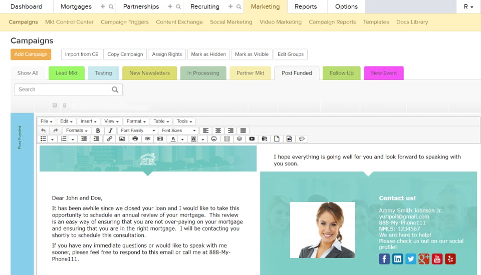
Task: Print the email content
Action: point(135,138)
